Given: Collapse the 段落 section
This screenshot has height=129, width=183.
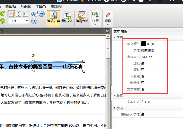Looking at the screenshot, I should 115,95.
